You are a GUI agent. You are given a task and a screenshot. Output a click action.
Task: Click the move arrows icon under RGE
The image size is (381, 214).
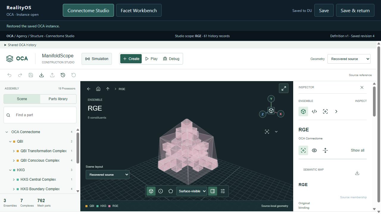325,150
